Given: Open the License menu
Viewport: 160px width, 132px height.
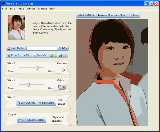Looking at the screenshot, I should click(x=42, y=9).
